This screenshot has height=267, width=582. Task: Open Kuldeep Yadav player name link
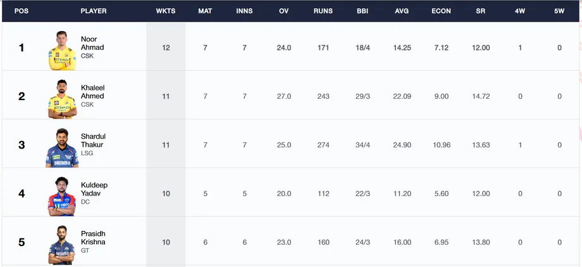(94, 189)
